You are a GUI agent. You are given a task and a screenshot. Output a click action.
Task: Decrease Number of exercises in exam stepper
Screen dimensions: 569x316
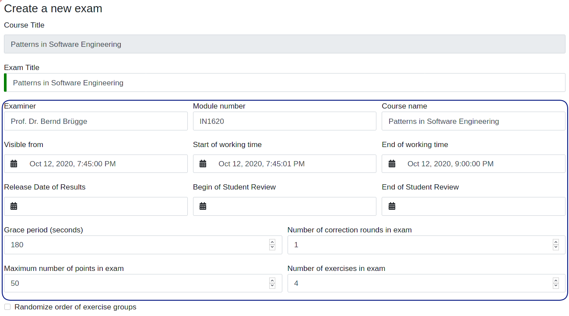(556, 286)
